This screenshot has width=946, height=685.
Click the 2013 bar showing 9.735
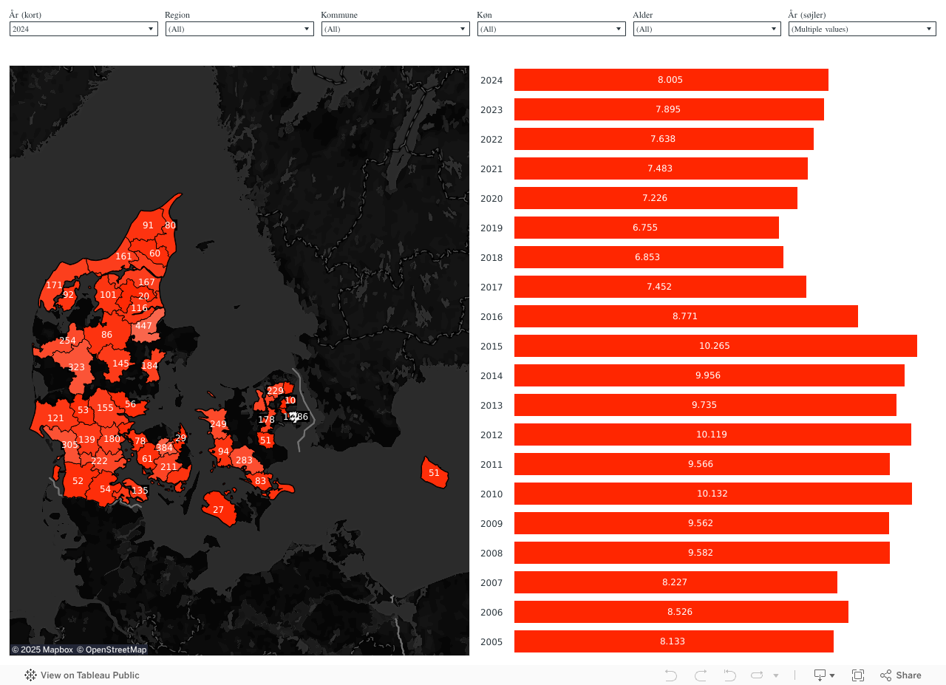tap(705, 405)
